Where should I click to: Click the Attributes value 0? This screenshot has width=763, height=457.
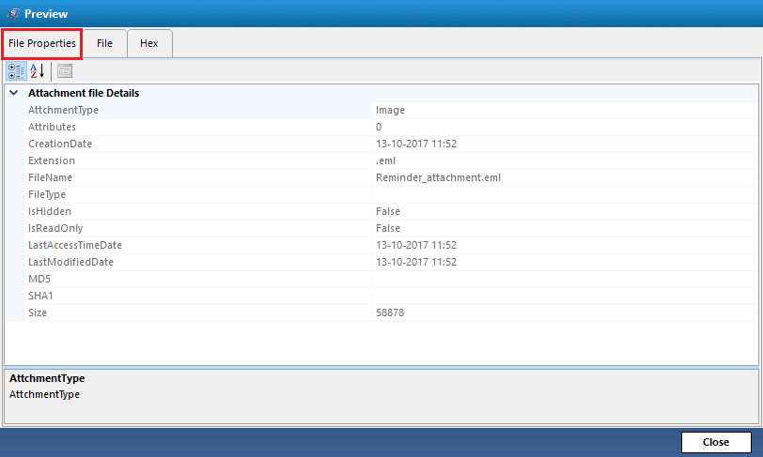[x=379, y=127]
